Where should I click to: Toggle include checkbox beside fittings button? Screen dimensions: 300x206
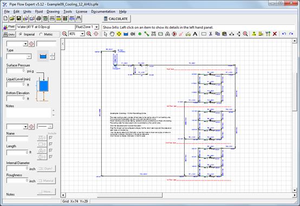[51, 138]
